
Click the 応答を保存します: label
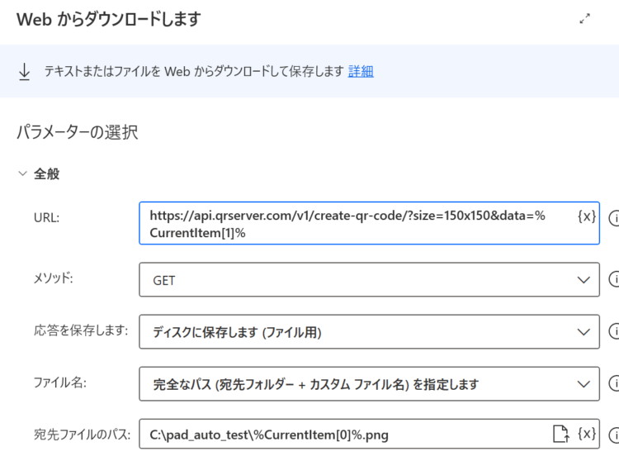tap(81, 330)
